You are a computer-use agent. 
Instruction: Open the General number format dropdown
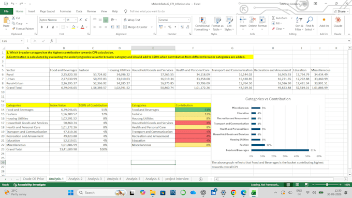coord(188,20)
